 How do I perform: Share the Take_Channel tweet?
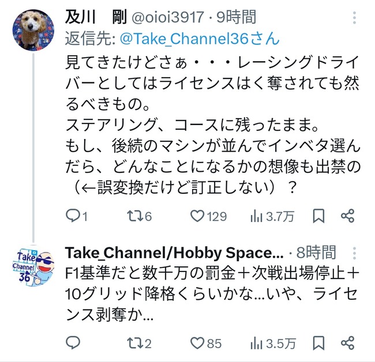coord(347,343)
